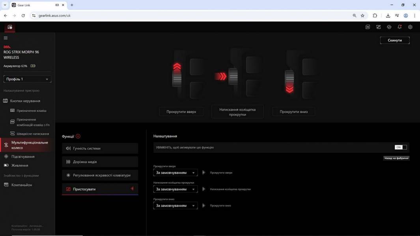The image size is (420, 236).
Task: Click the Прокрутити вниз label button
Action: (293, 112)
